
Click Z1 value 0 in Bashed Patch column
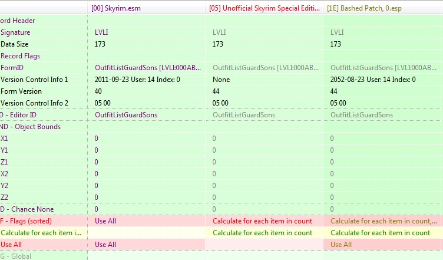click(x=332, y=162)
